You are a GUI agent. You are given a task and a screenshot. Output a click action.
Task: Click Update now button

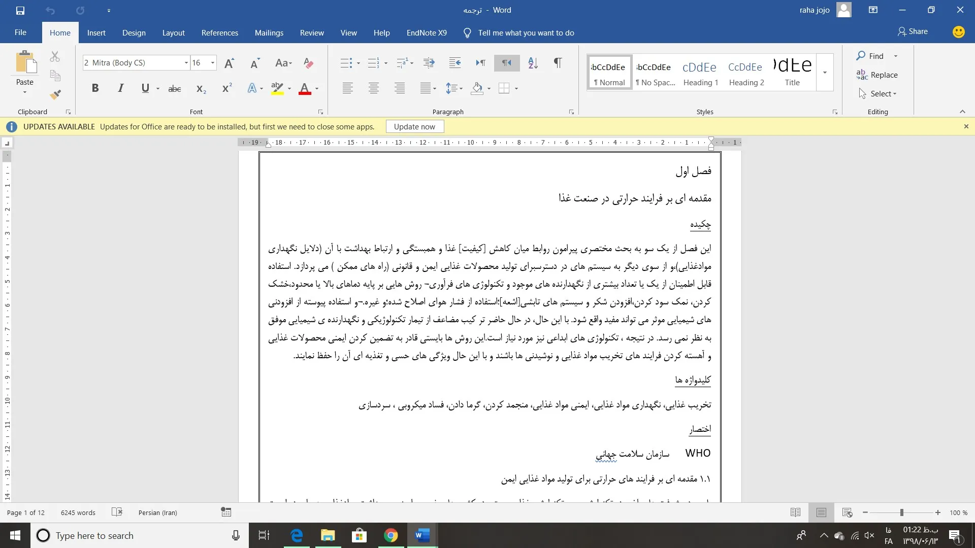[x=414, y=126]
